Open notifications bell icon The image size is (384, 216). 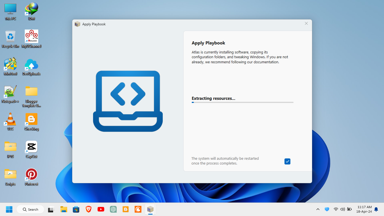click(376, 209)
